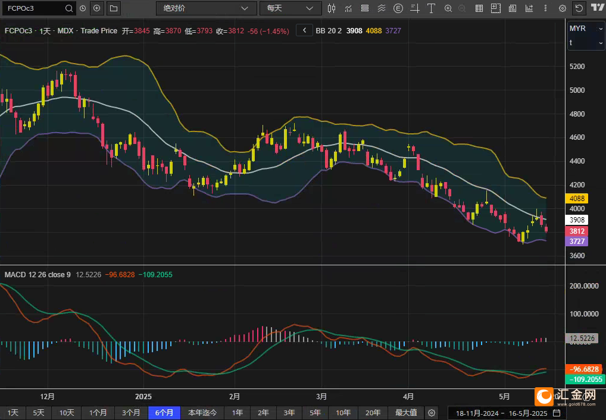The height and width of the screenshot is (420, 606).
Task: Zoom in with the magnifier plus icon
Action: pos(448,8)
